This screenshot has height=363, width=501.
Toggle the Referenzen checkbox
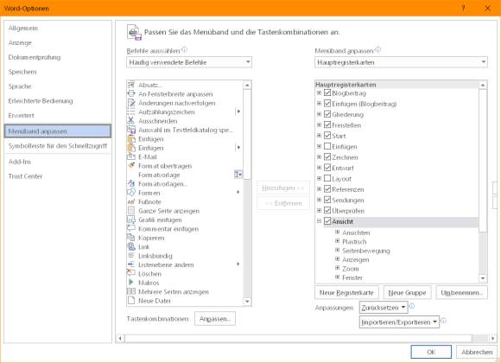[x=327, y=189]
